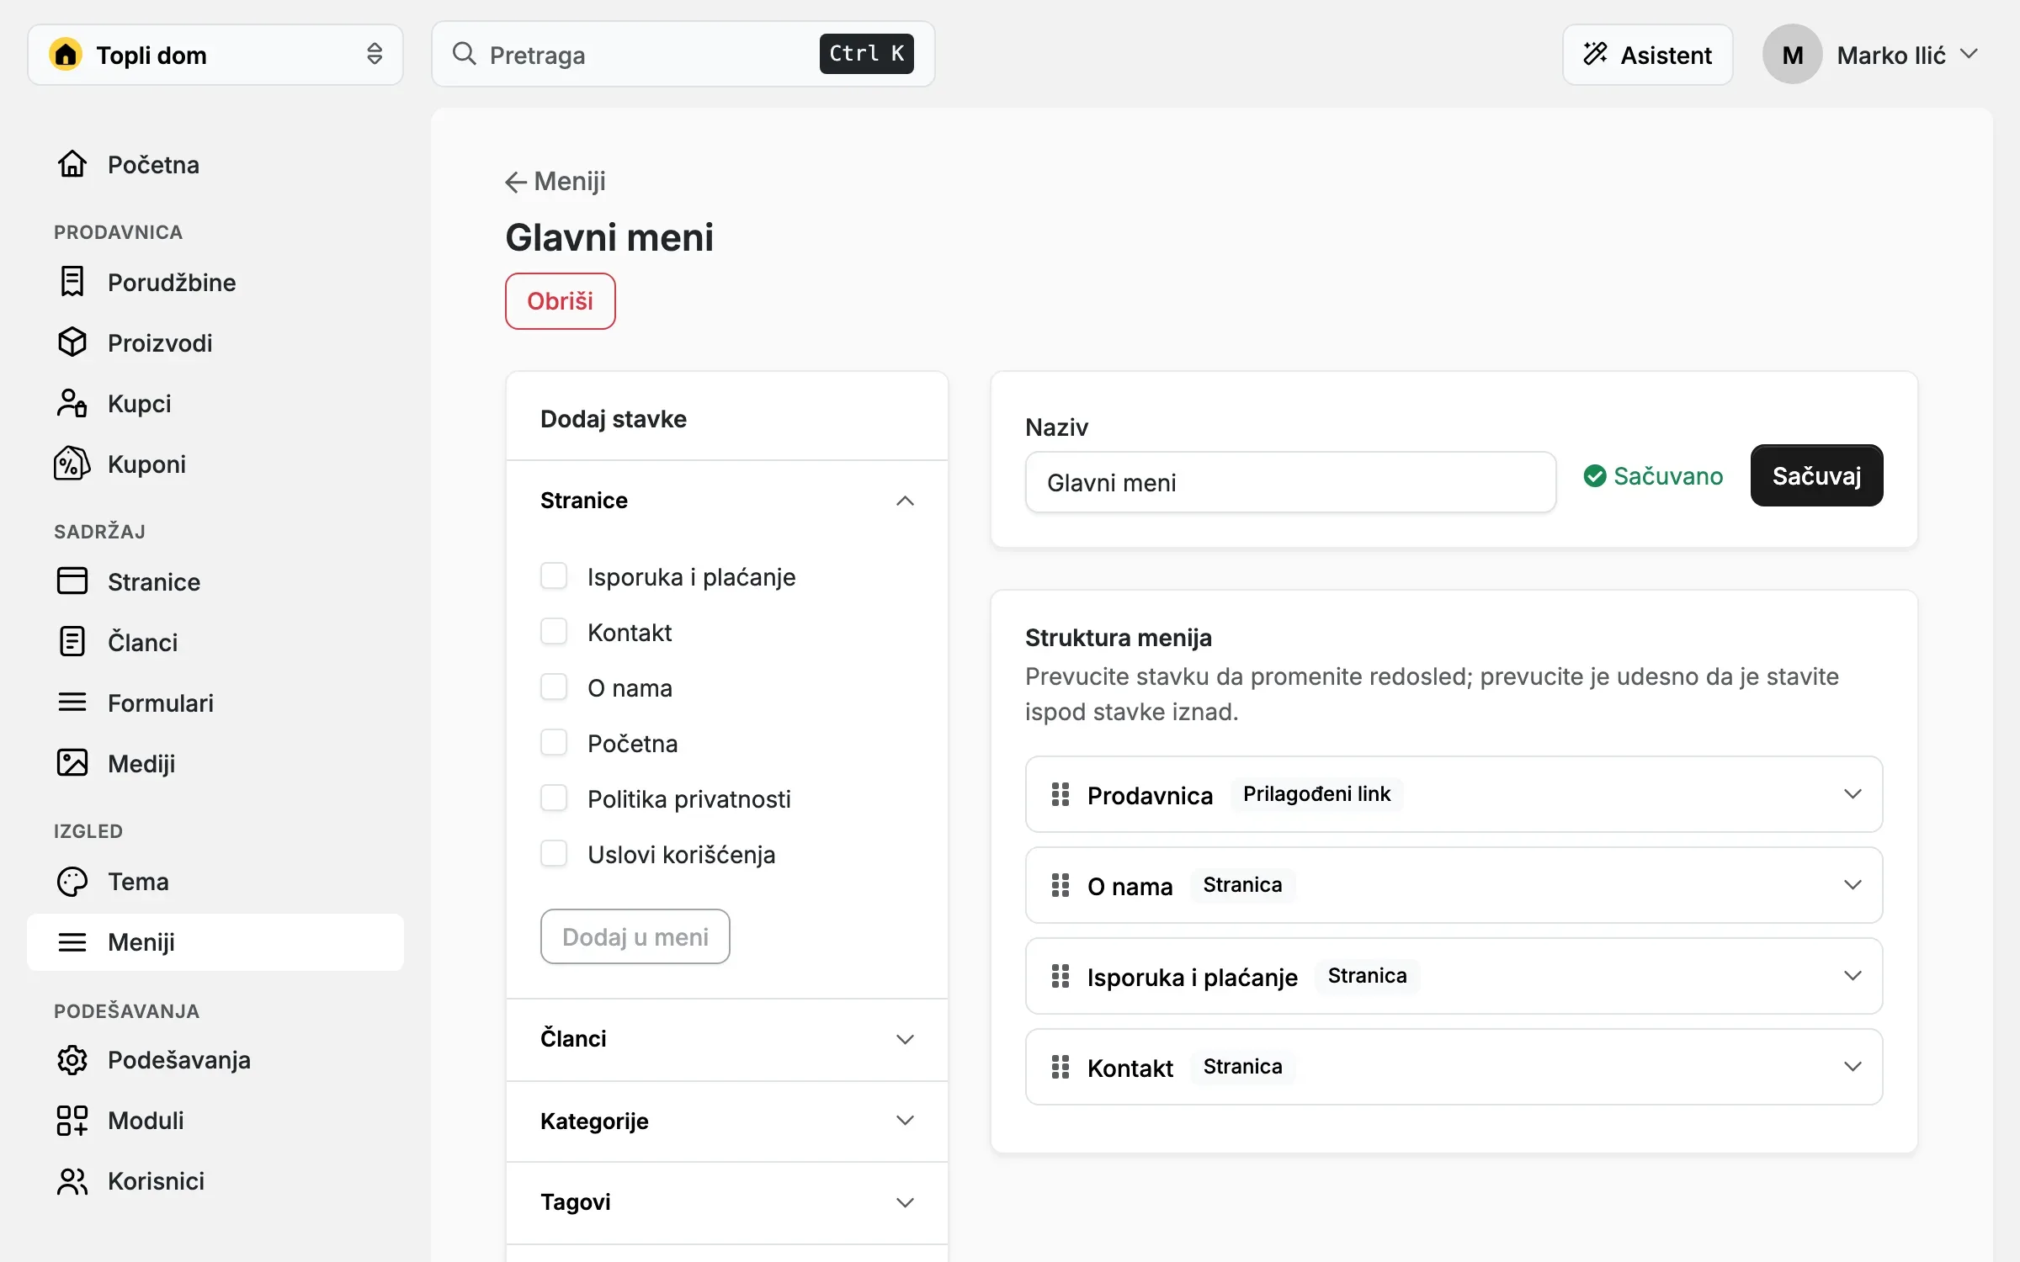Click the Naziv input field
The width and height of the screenshot is (2020, 1262).
point(1290,482)
